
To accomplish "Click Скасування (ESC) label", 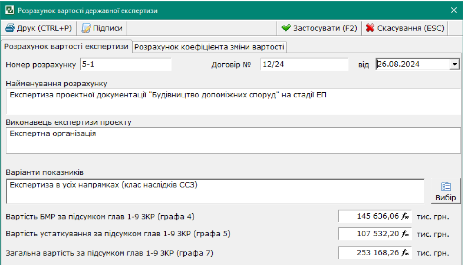I will (411, 28).
